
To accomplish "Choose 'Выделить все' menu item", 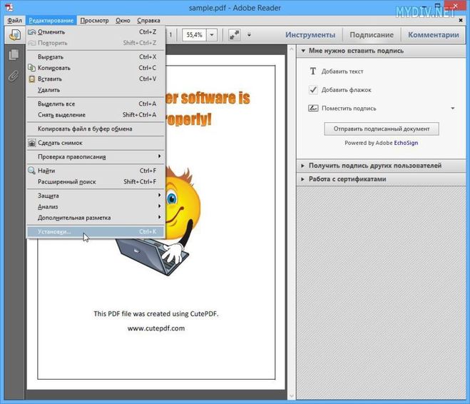I will pyautogui.click(x=96, y=103).
